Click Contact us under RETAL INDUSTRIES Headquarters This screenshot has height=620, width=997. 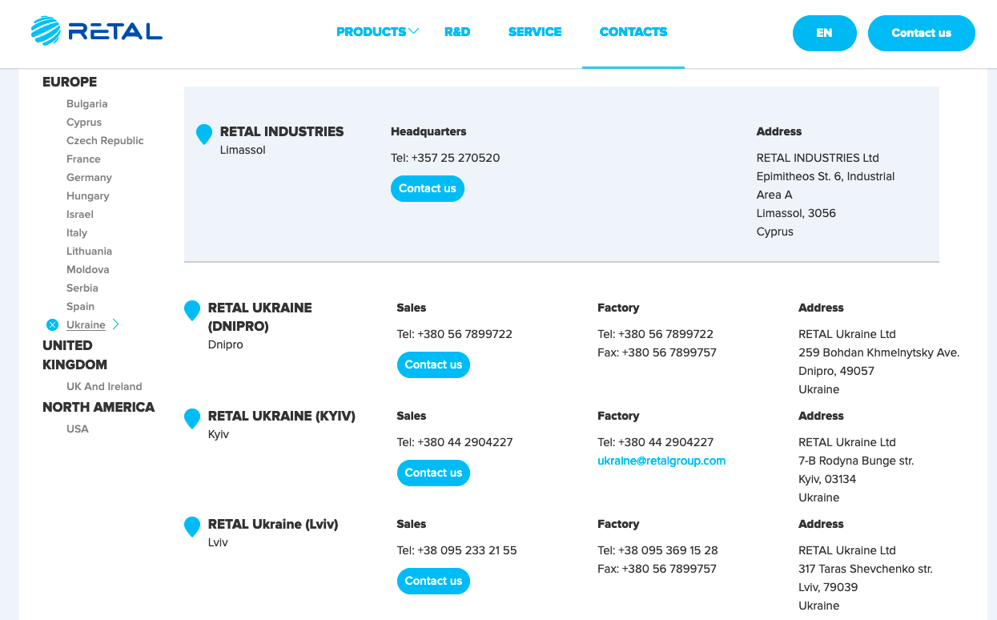click(x=428, y=188)
